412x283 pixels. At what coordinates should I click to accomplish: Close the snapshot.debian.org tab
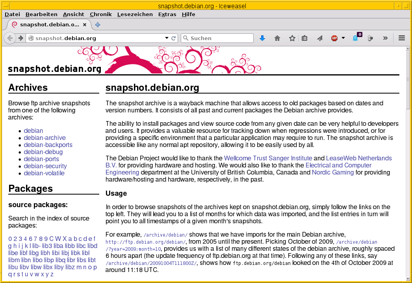(x=84, y=25)
